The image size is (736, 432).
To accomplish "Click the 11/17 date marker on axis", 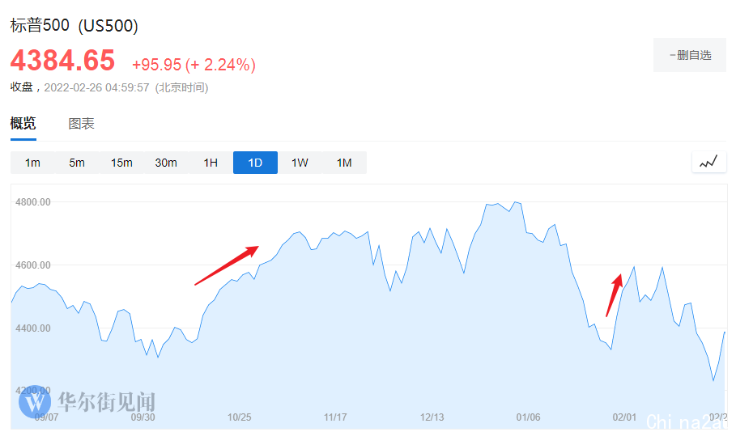I will tap(335, 417).
